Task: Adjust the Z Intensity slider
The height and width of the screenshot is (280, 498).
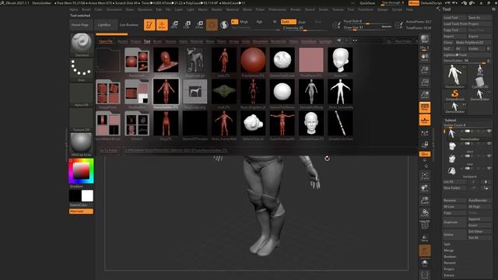Action: pyautogui.click(x=303, y=28)
